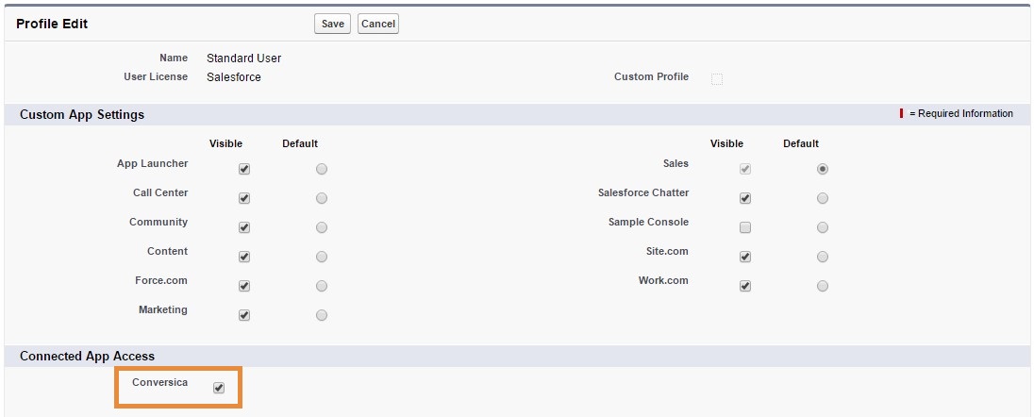Image resolution: width=1034 pixels, height=417 pixels.
Task: Toggle Sales Visible checkbox
Action: 745,169
